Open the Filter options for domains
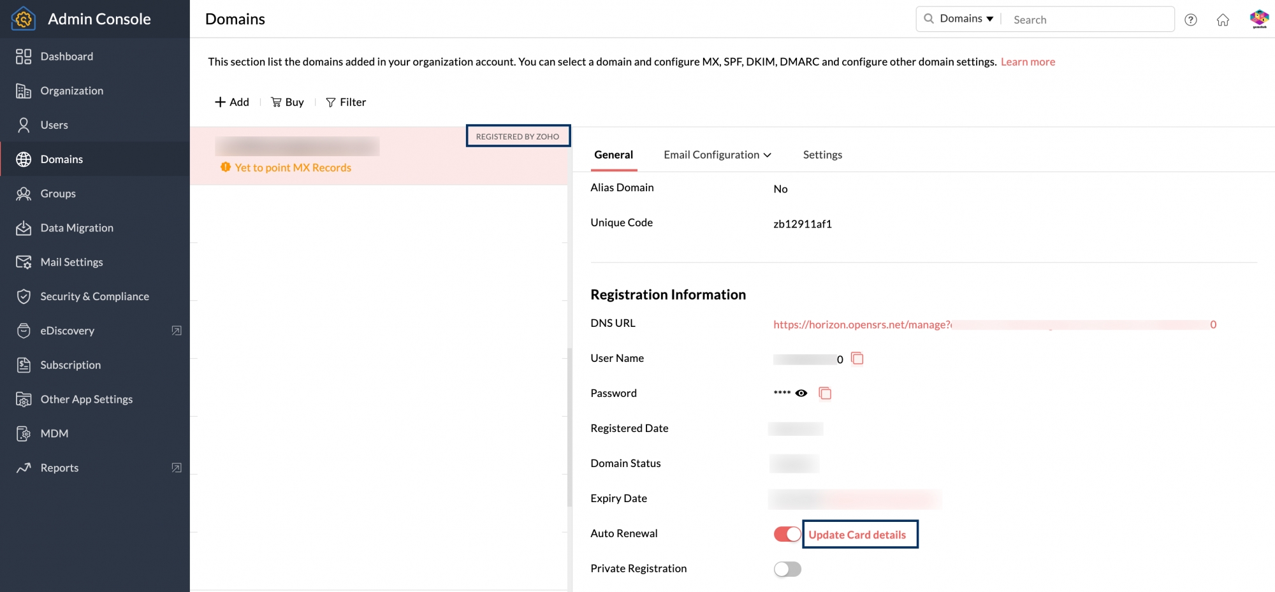The image size is (1275, 592). pyautogui.click(x=346, y=102)
